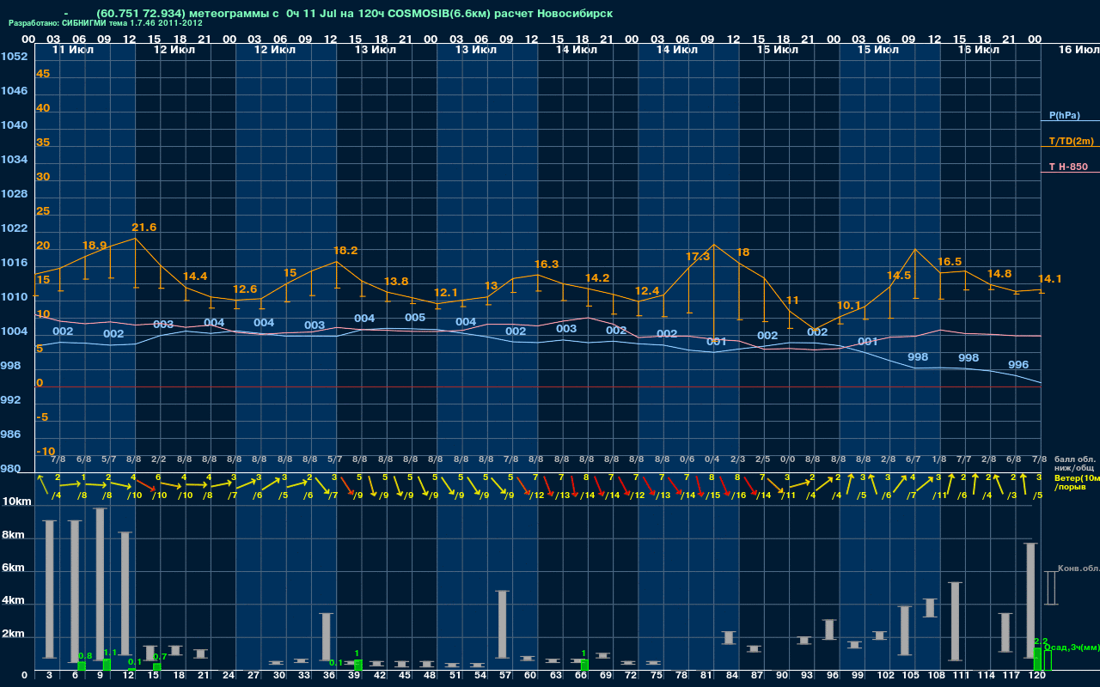This screenshot has height=687, width=1100.
Task: Click the 1034 pressure axis value
Action: [14, 160]
